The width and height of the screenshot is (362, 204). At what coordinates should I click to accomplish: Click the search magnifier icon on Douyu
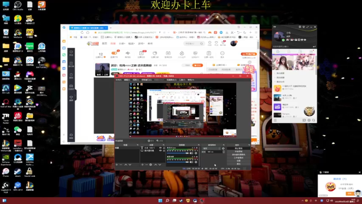(201, 44)
